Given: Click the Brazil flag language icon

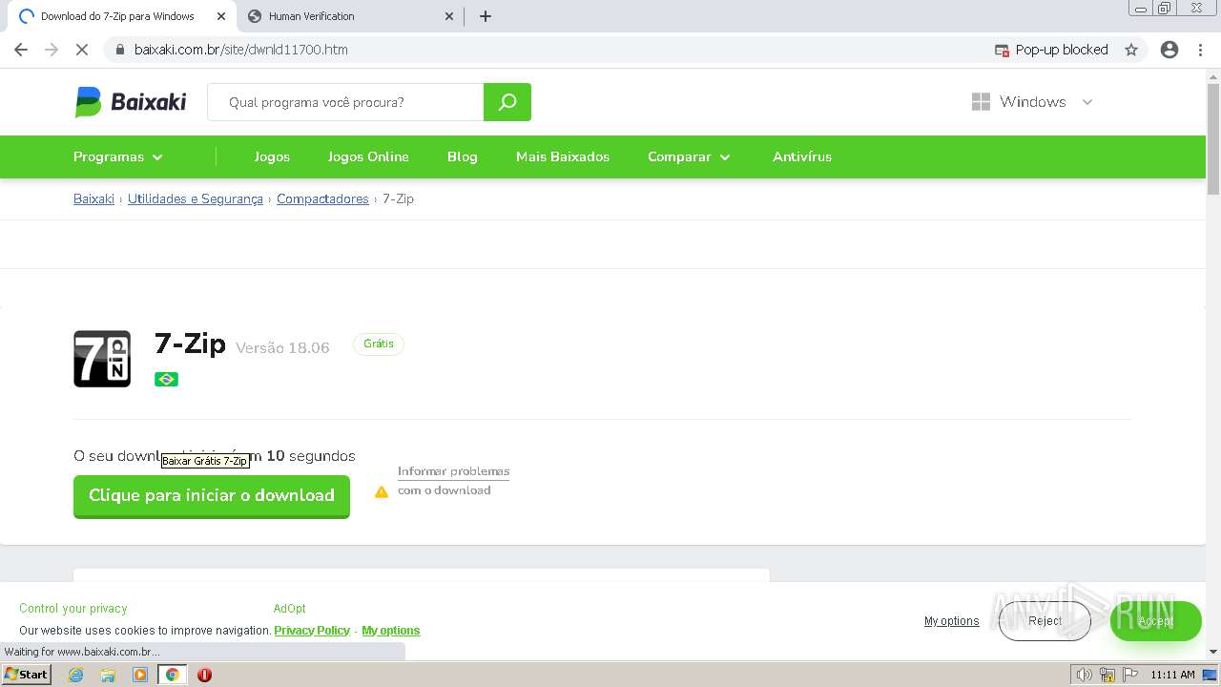Looking at the screenshot, I should [x=166, y=379].
